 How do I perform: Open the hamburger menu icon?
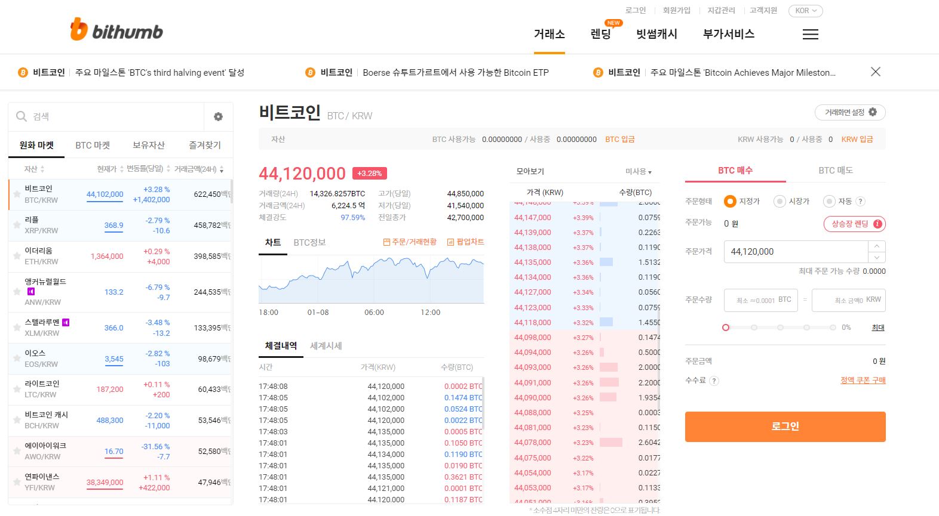tap(810, 35)
